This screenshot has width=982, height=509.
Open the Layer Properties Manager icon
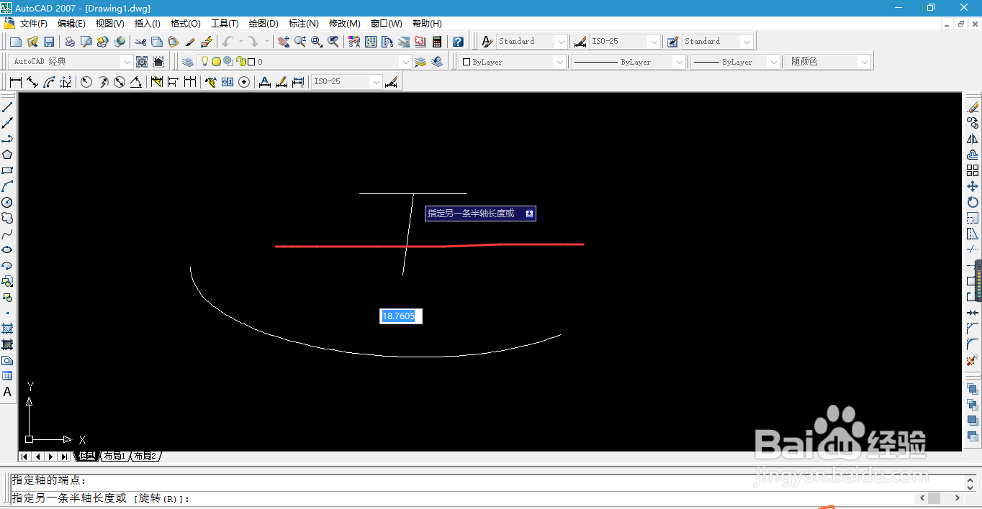point(187,62)
